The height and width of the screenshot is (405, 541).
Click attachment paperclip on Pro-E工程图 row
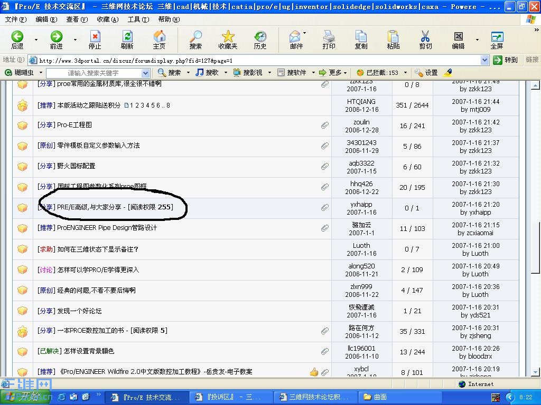[325, 125]
